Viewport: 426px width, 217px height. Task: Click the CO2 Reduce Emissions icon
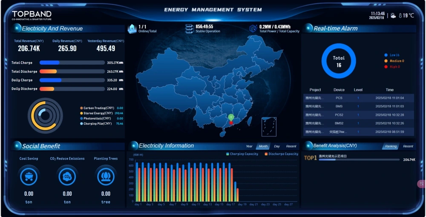click(x=67, y=177)
